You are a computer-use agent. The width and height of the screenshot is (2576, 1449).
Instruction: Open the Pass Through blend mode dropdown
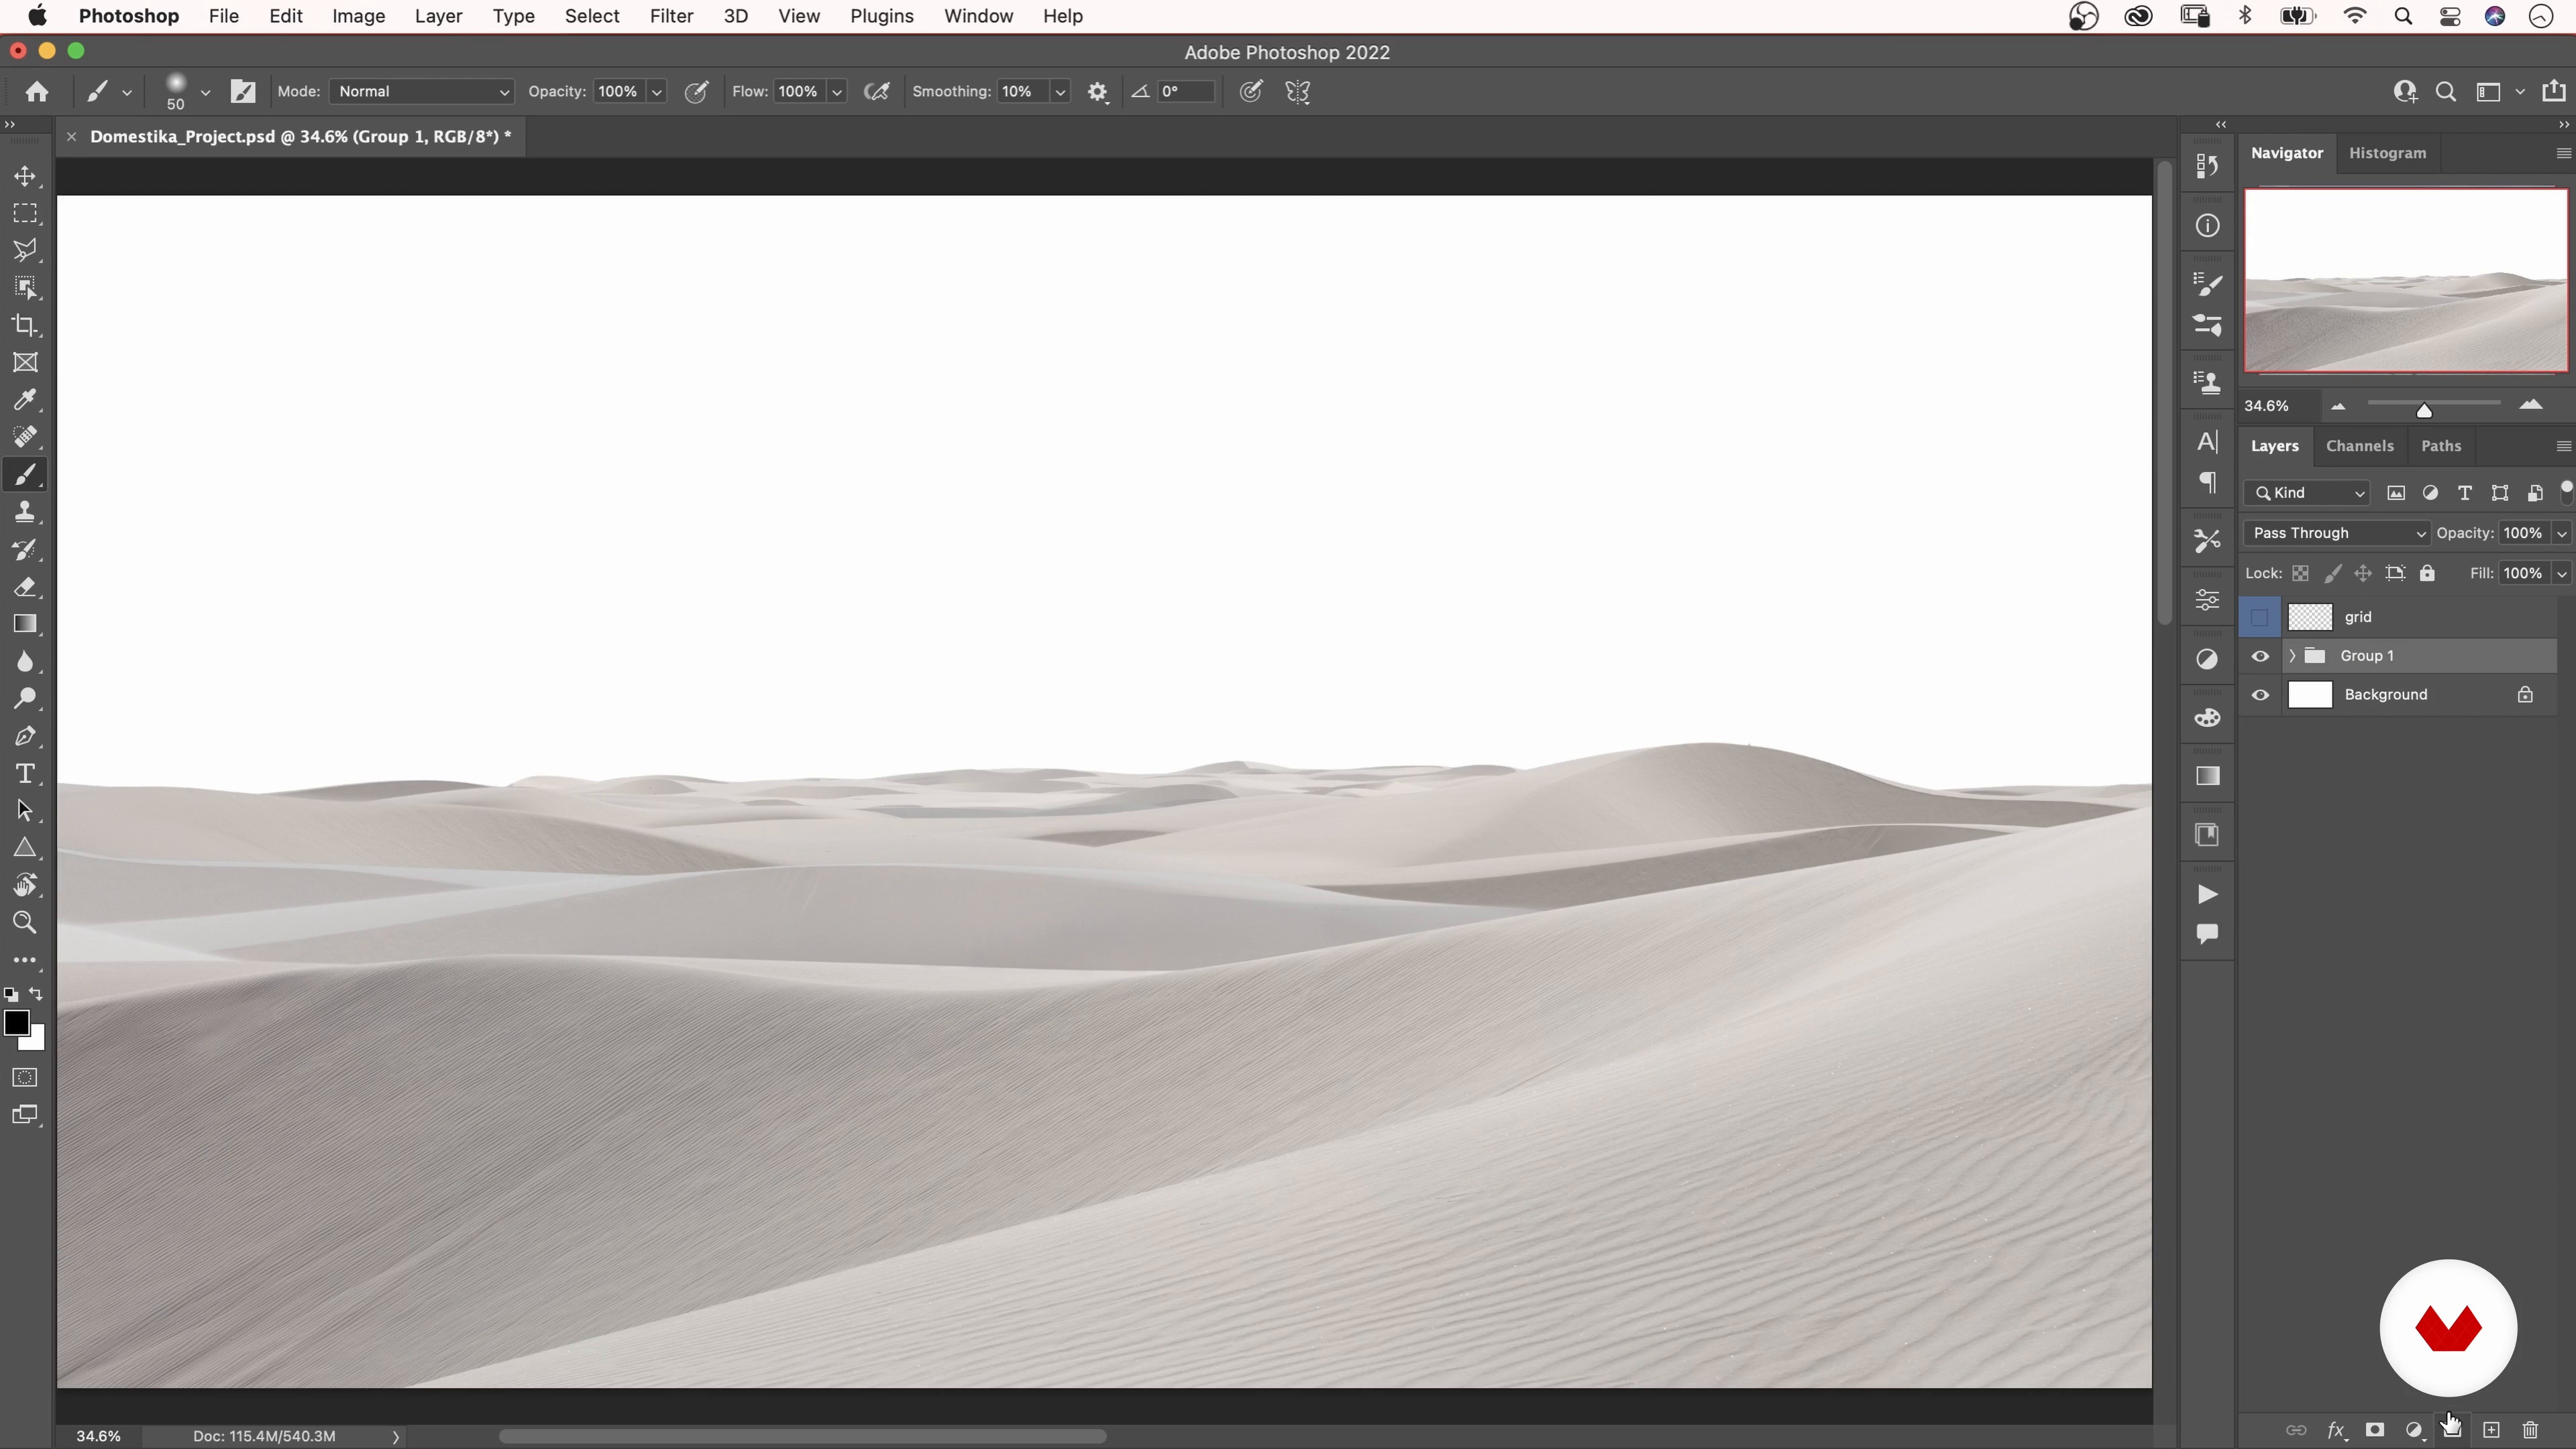tap(2336, 533)
